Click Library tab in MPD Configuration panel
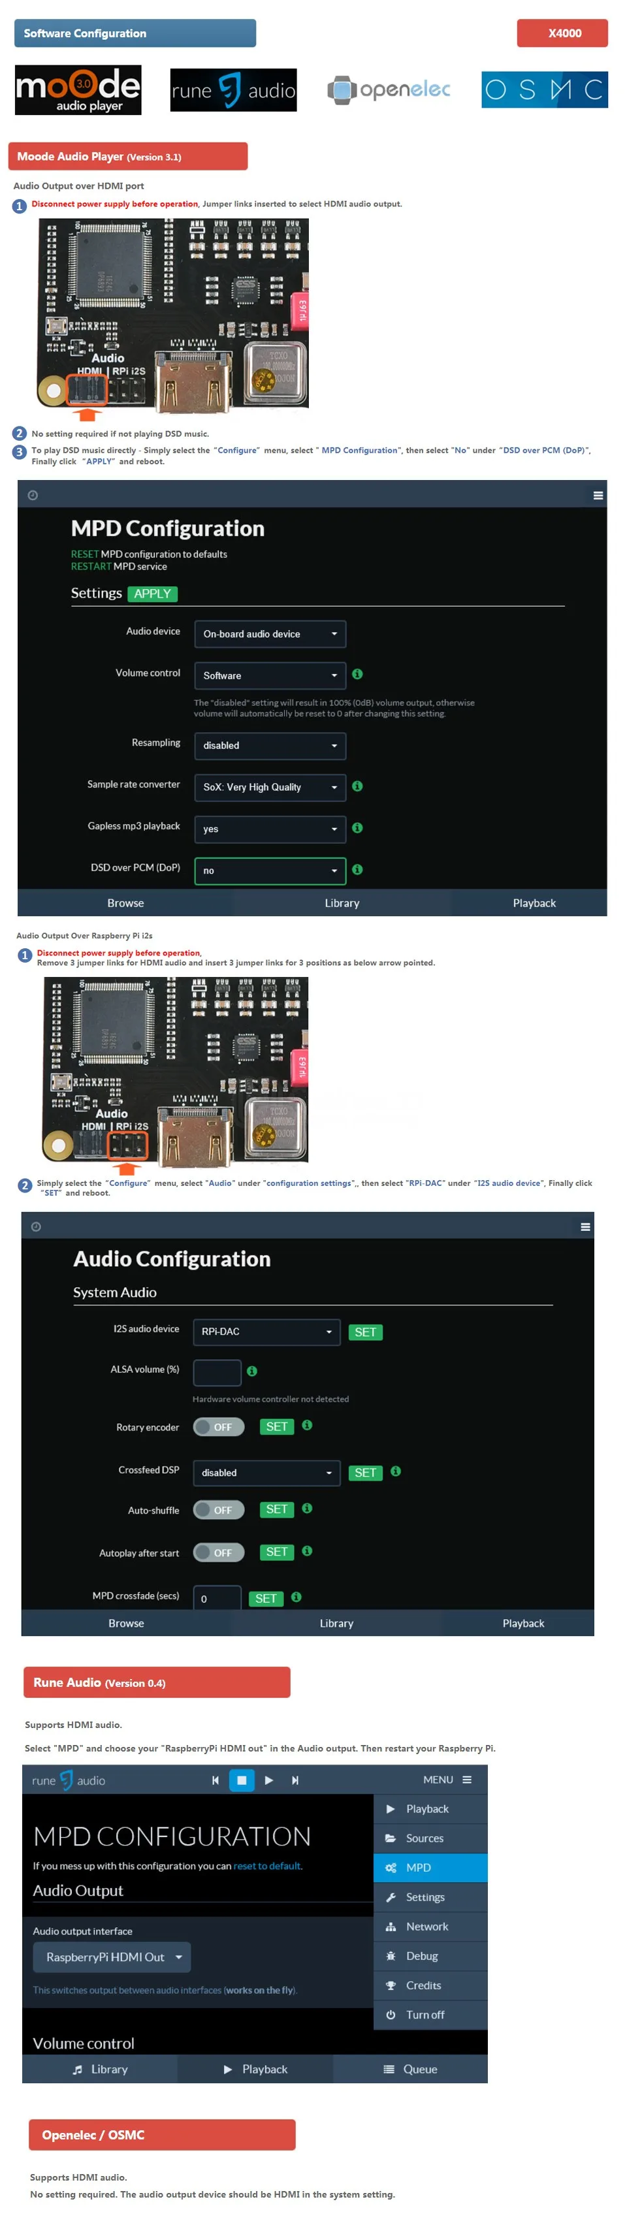The image size is (625, 2225). [342, 903]
